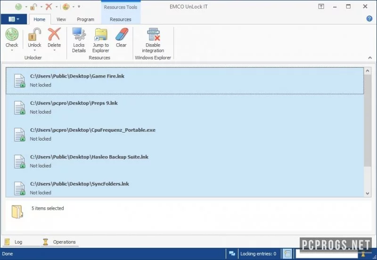Click the Delete red X icon
This screenshot has height=260, width=377.
pyautogui.click(x=54, y=34)
